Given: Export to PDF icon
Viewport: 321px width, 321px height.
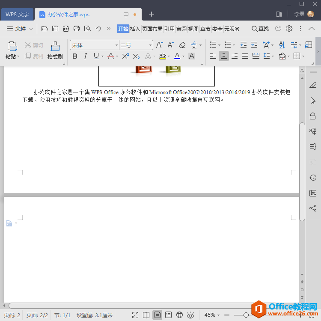Looking at the screenshot, I should click(x=66, y=29).
